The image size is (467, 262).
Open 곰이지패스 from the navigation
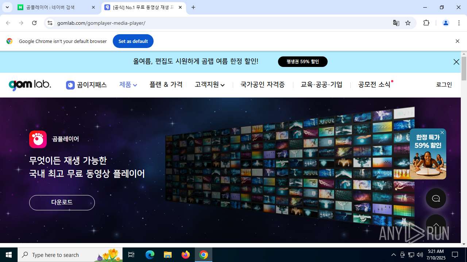86,85
